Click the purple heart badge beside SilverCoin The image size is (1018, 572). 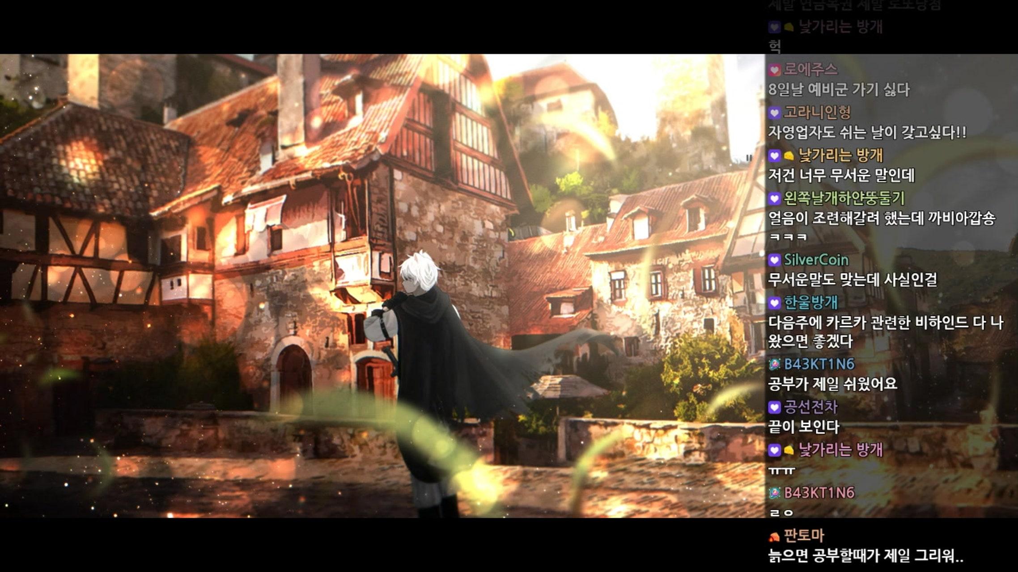click(x=775, y=260)
